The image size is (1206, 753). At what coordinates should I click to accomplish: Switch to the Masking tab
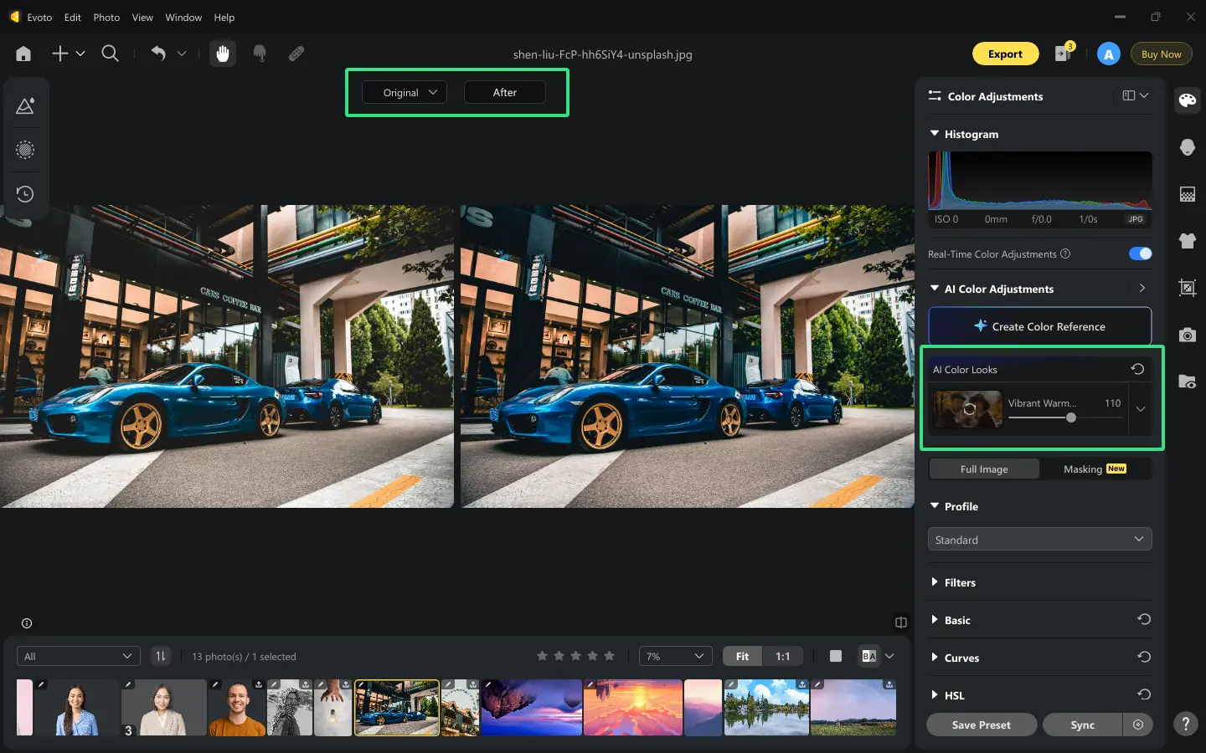(x=1095, y=469)
